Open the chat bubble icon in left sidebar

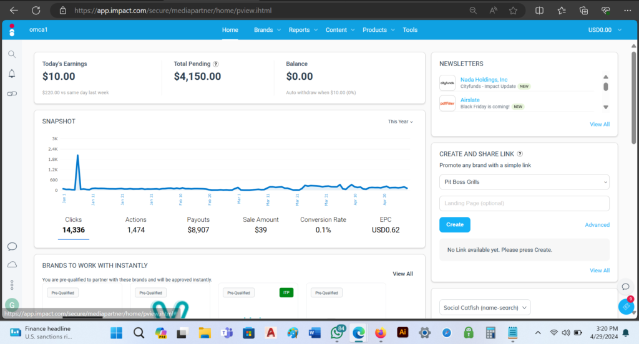pyautogui.click(x=12, y=246)
